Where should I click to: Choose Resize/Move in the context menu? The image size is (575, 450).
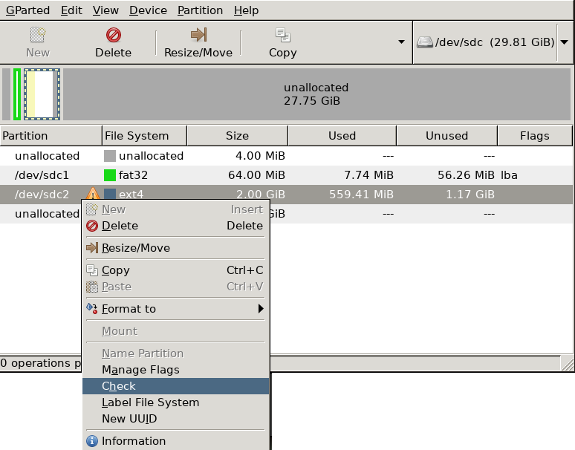[x=175, y=248]
